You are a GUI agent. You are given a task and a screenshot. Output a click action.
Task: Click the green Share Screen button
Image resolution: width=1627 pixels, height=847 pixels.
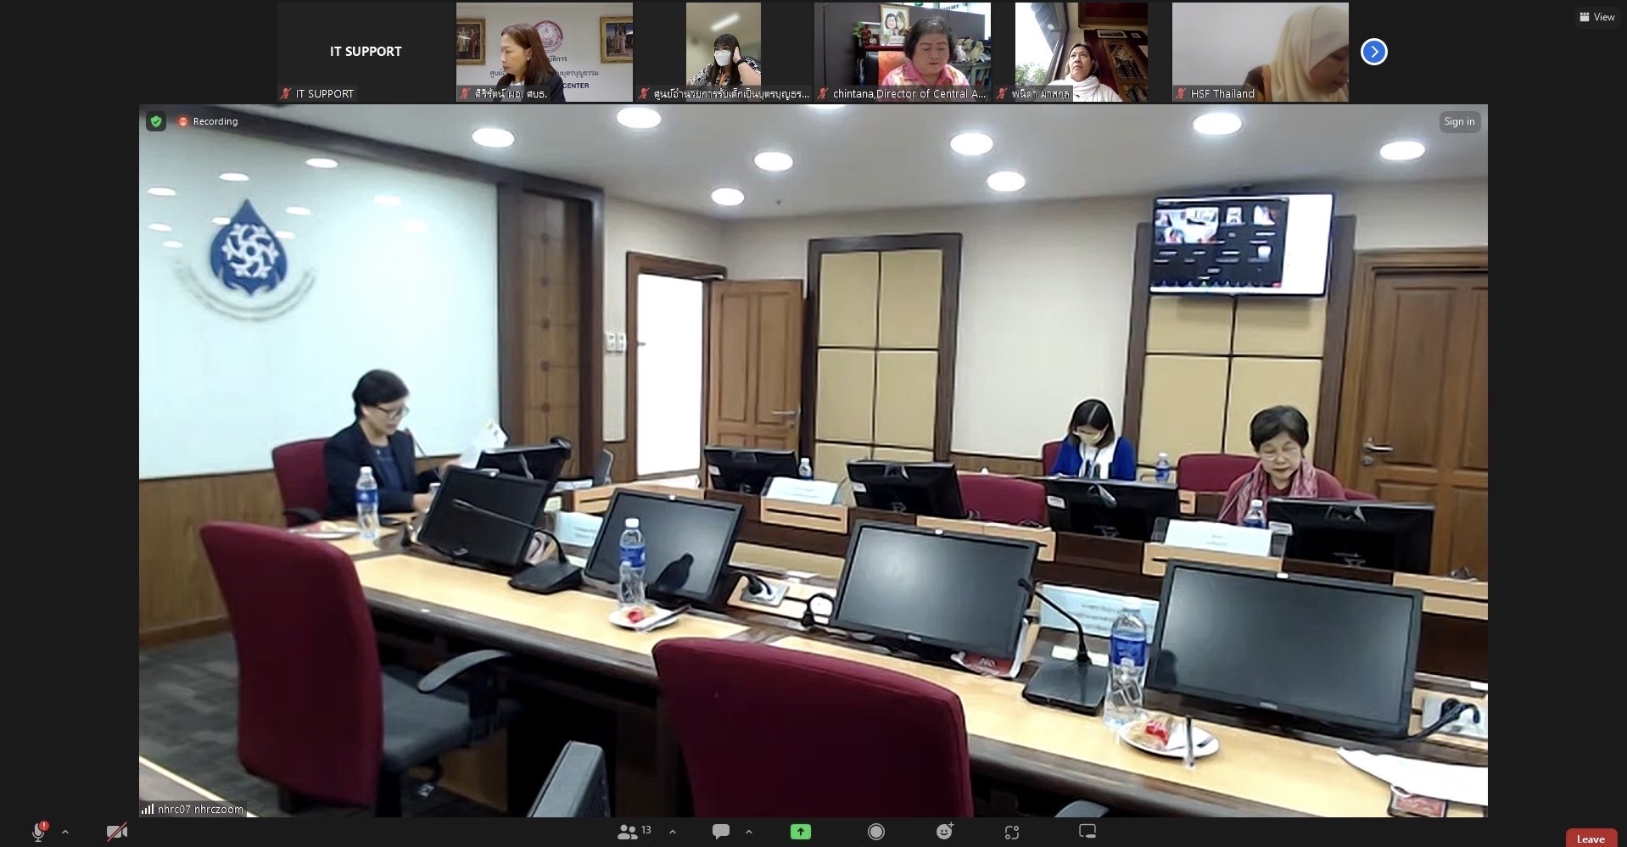coord(800,832)
